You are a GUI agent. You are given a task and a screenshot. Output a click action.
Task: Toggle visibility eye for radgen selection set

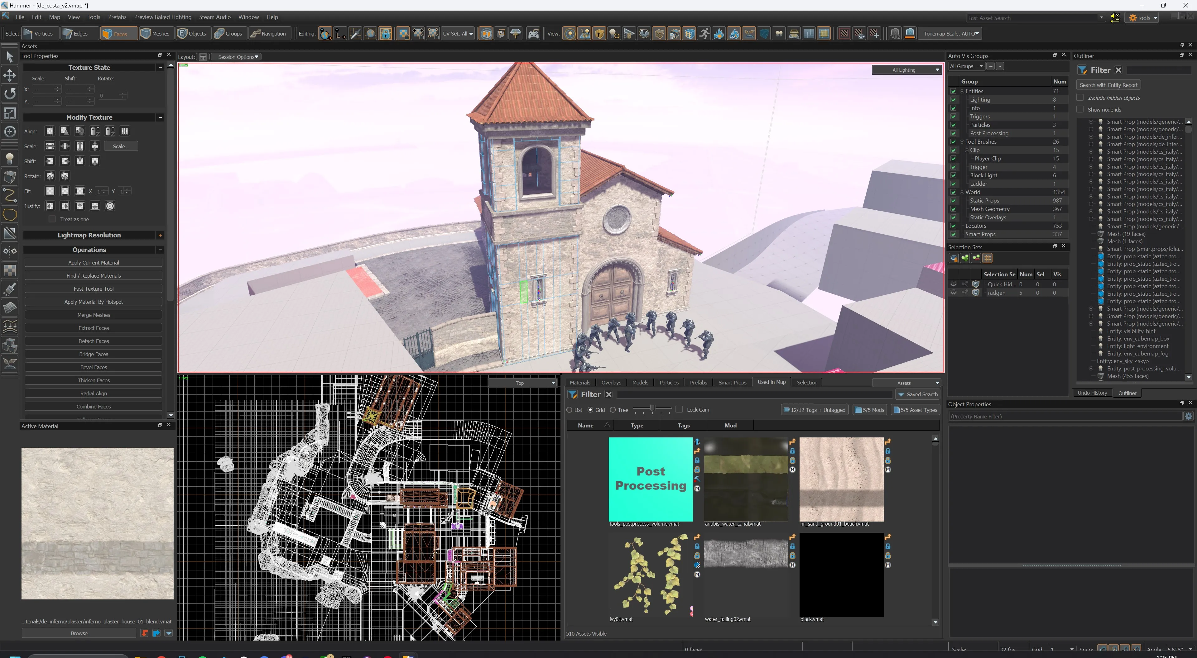pos(954,293)
